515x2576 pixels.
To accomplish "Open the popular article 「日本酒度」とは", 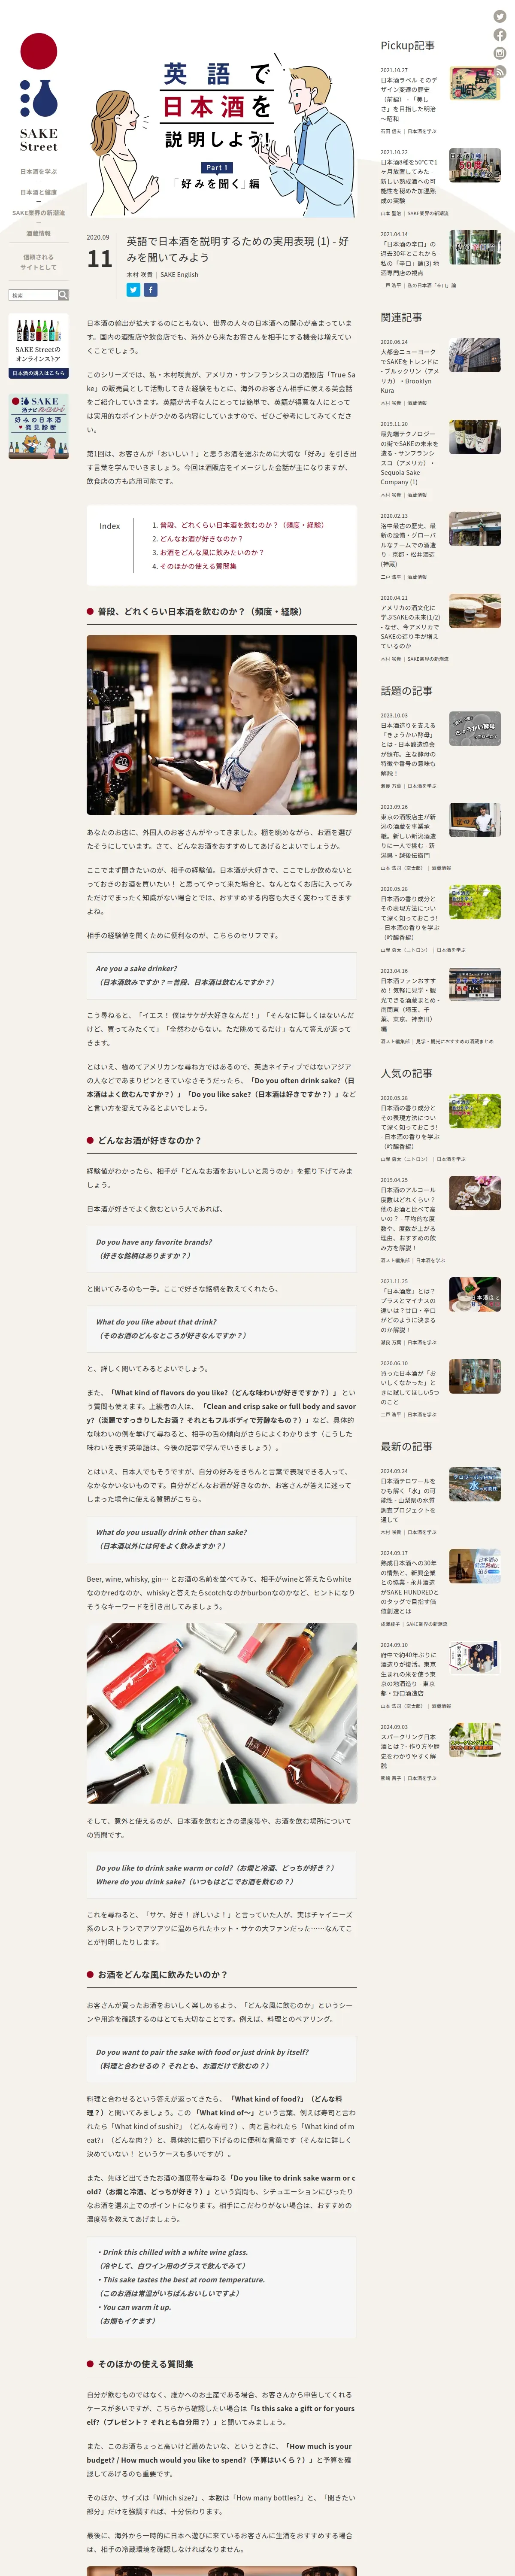I will [x=409, y=1310].
